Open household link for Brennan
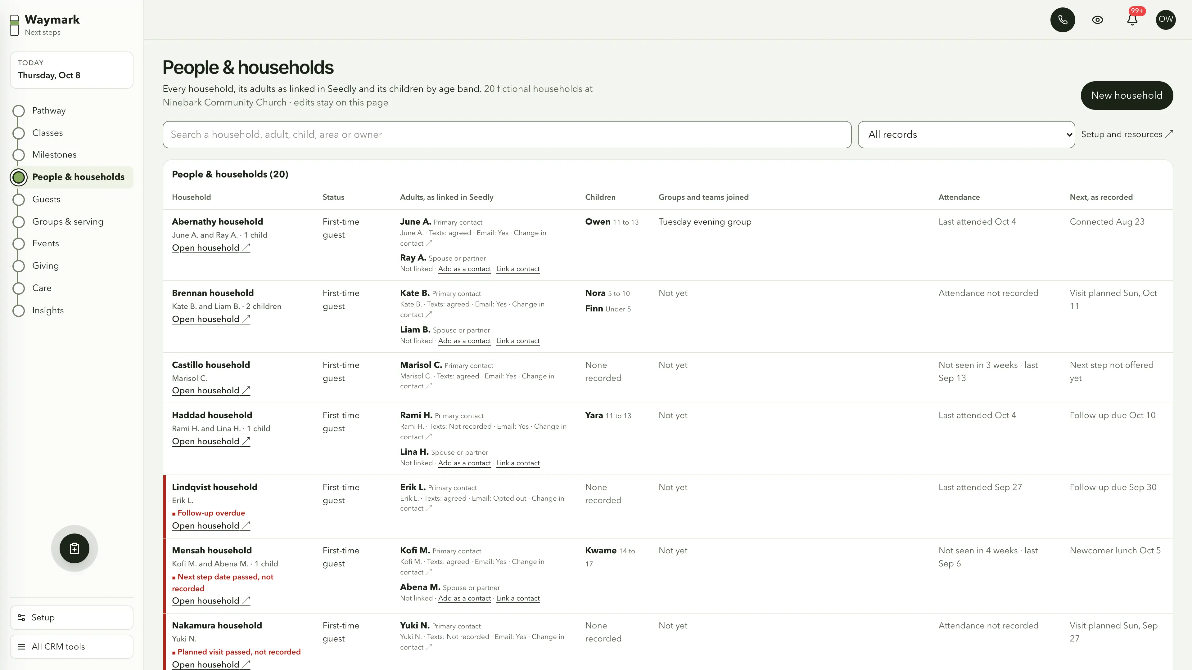This screenshot has height=670, width=1192. 211,319
